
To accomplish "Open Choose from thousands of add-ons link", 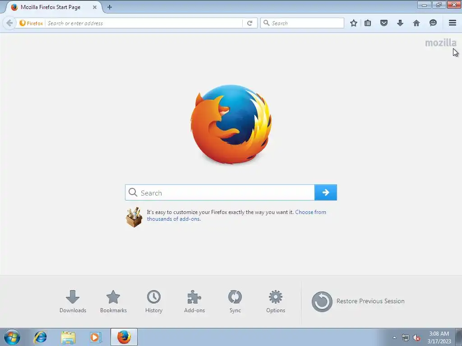I will tap(236, 215).
